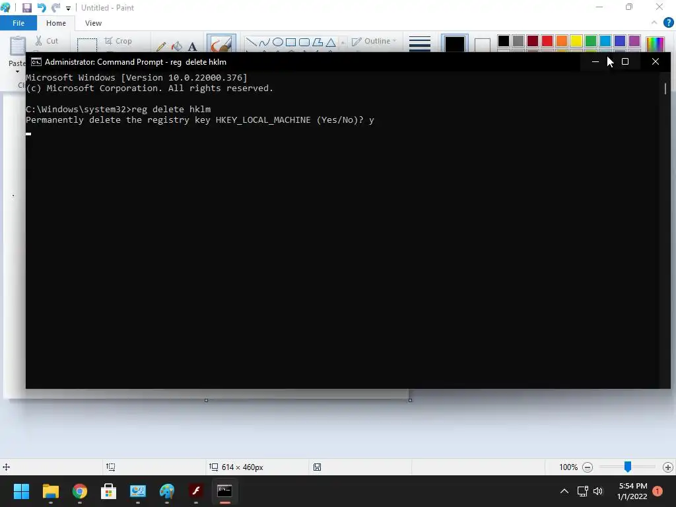Open the File menu in Paint
676x507 pixels.
coord(18,23)
